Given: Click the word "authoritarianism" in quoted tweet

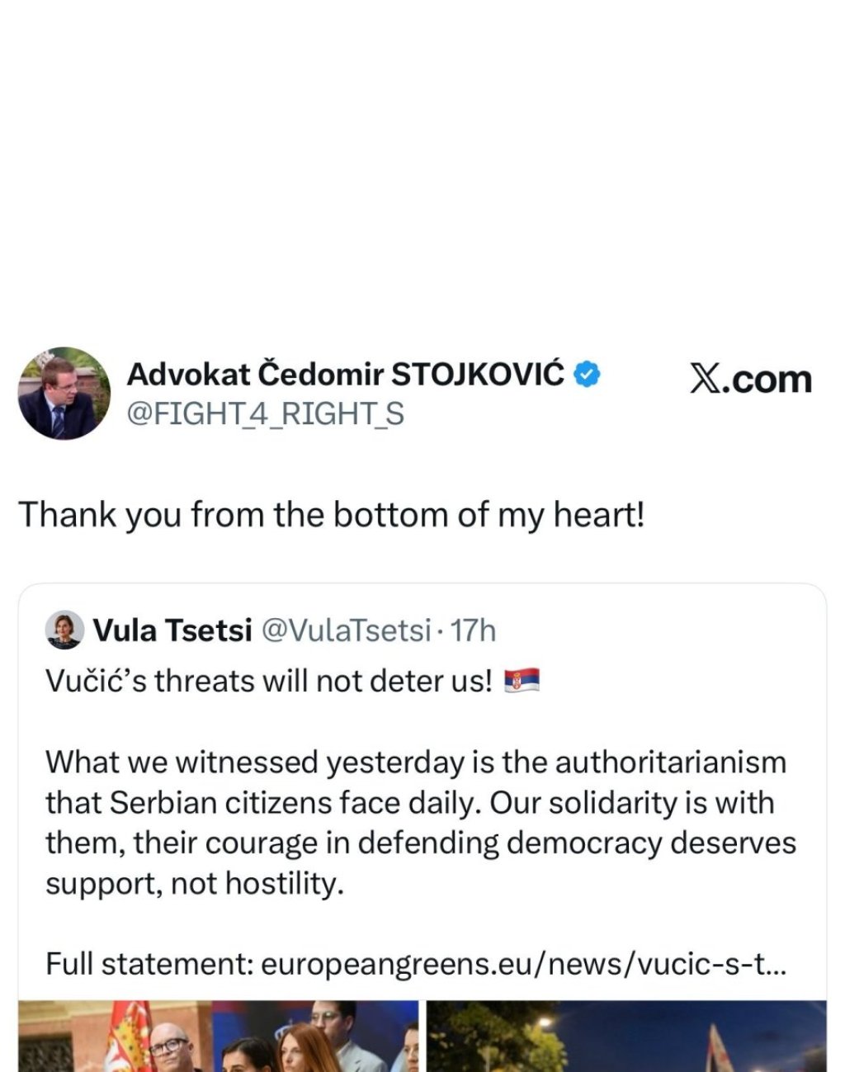Looking at the screenshot, I should 670,762.
